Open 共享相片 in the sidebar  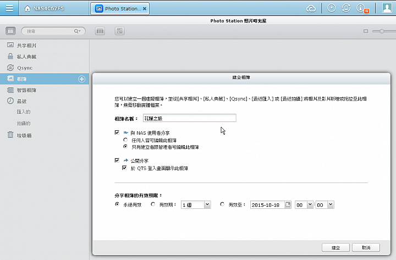tap(45, 46)
